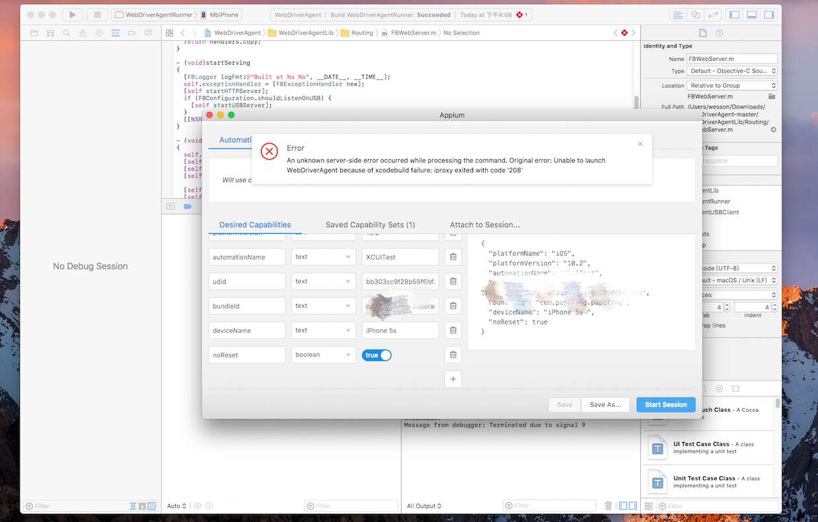Click Start Session button
This screenshot has height=522, width=818.
(666, 404)
